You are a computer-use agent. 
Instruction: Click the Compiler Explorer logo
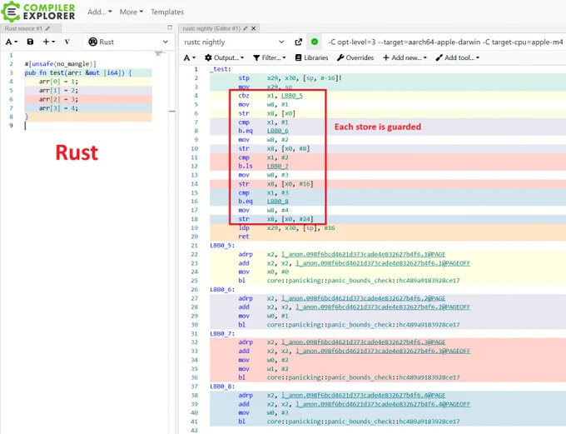(38, 11)
